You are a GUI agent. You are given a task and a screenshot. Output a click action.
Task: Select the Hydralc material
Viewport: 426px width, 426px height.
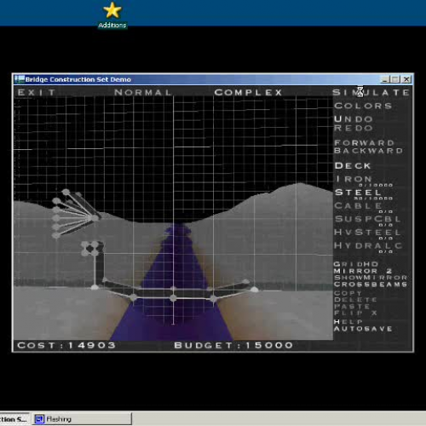pyautogui.click(x=368, y=245)
